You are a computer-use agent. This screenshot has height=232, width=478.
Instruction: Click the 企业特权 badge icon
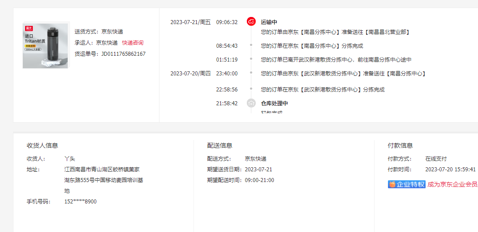click(x=406, y=184)
